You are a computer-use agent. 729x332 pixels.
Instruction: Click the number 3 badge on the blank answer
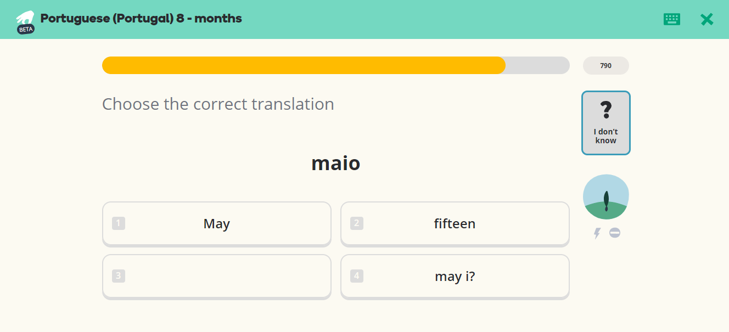click(119, 276)
